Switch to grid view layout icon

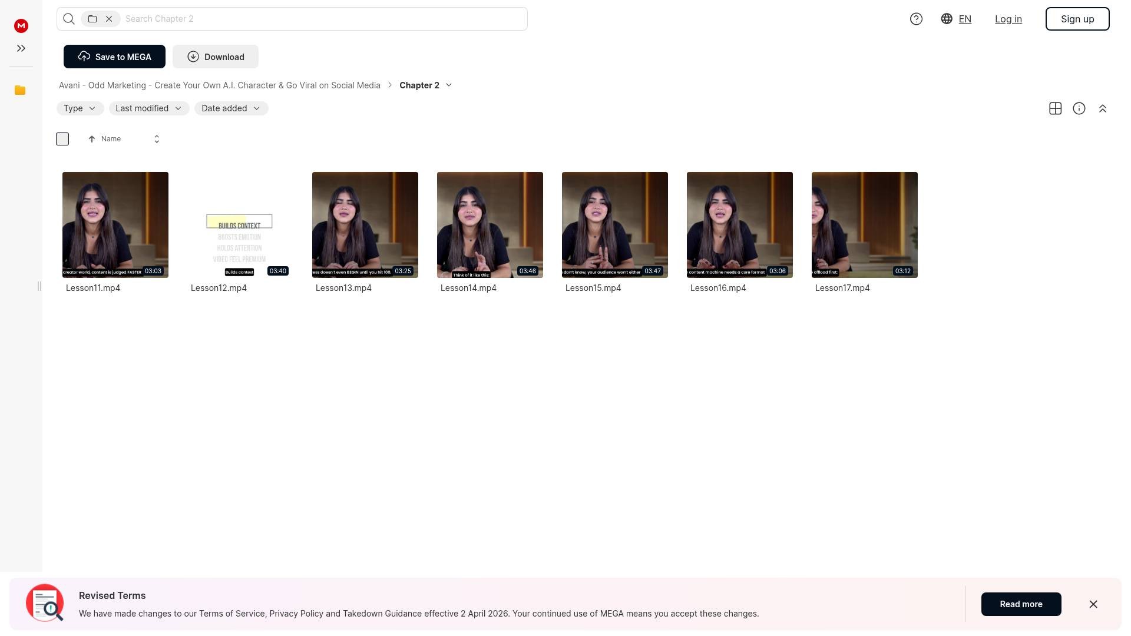pyautogui.click(x=1056, y=108)
